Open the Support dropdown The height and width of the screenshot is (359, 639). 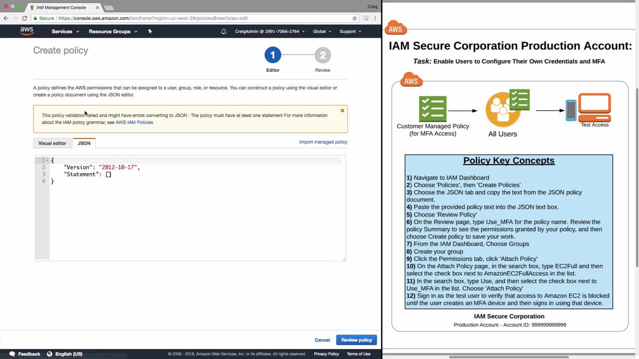point(350,31)
